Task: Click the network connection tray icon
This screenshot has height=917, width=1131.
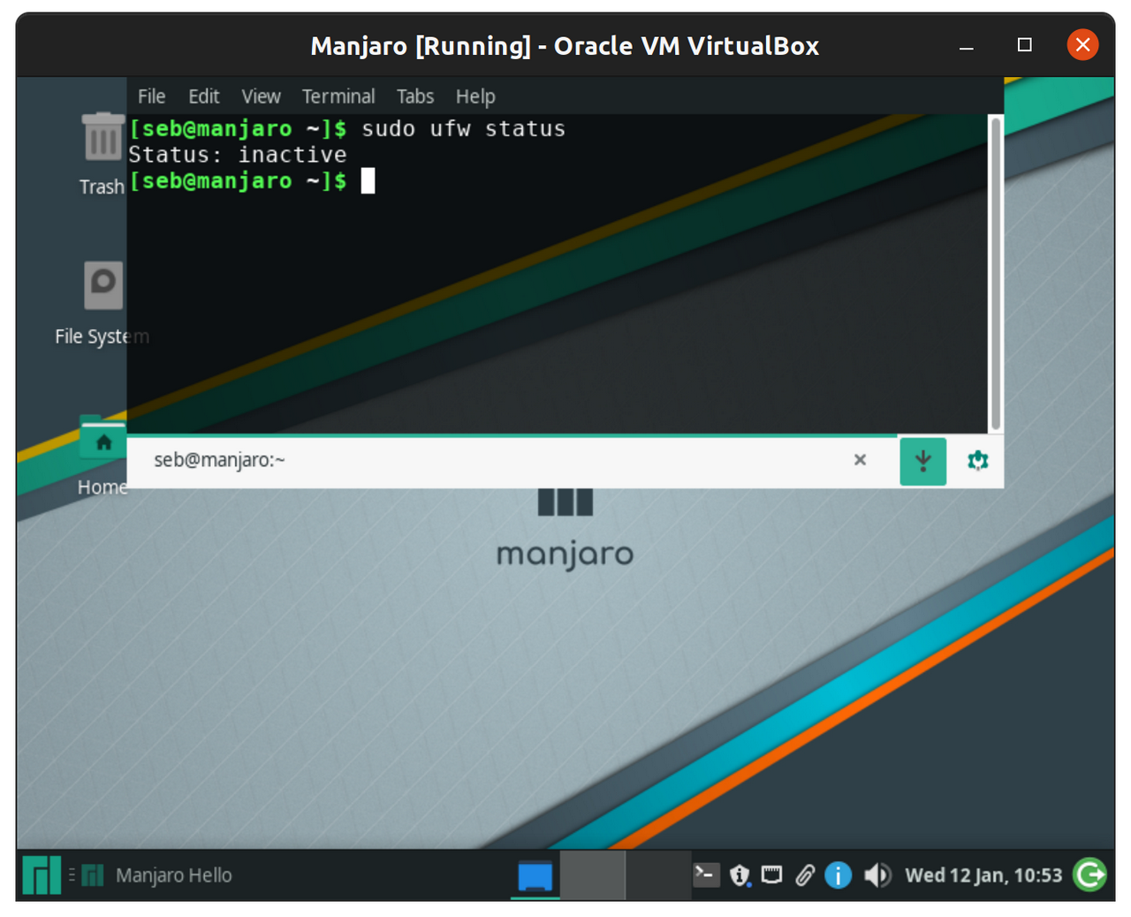Action: (x=771, y=875)
